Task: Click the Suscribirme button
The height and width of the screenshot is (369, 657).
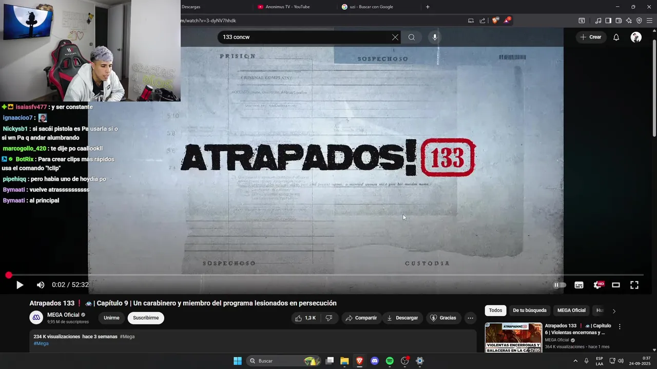Action: (x=146, y=318)
